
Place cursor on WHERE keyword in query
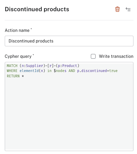(x=12, y=71)
